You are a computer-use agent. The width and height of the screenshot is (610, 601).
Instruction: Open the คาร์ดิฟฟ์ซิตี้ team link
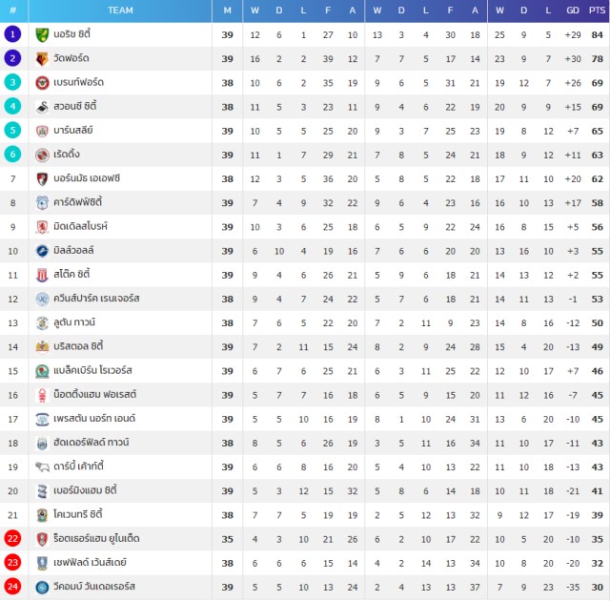(x=78, y=202)
